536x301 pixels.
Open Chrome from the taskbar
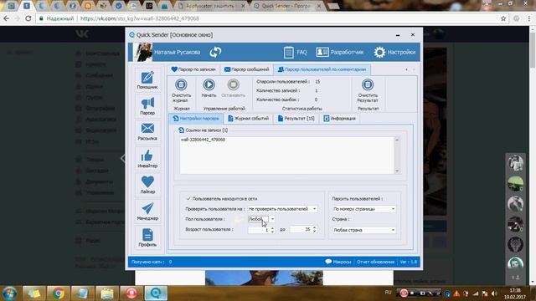click(x=58, y=293)
